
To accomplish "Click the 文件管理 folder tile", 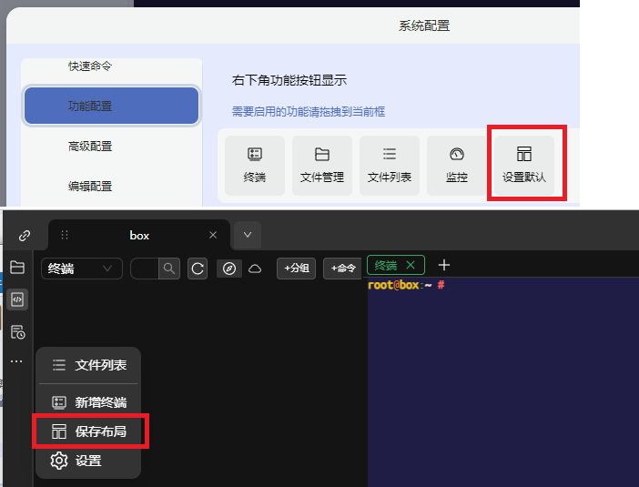I will pyautogui.click(x=322, y=166).
